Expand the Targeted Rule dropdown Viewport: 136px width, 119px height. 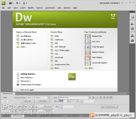[x=48, y=98]
